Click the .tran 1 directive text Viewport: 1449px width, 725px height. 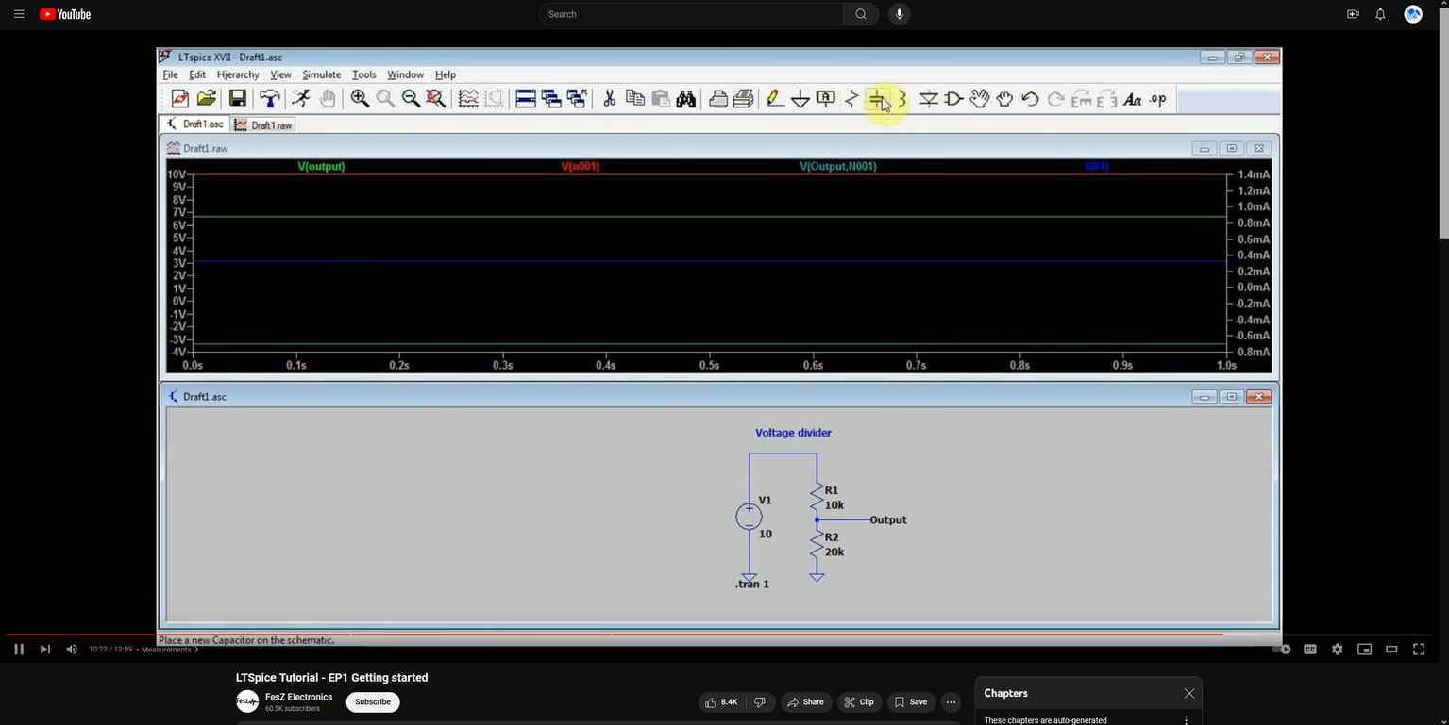pos(752,585)
